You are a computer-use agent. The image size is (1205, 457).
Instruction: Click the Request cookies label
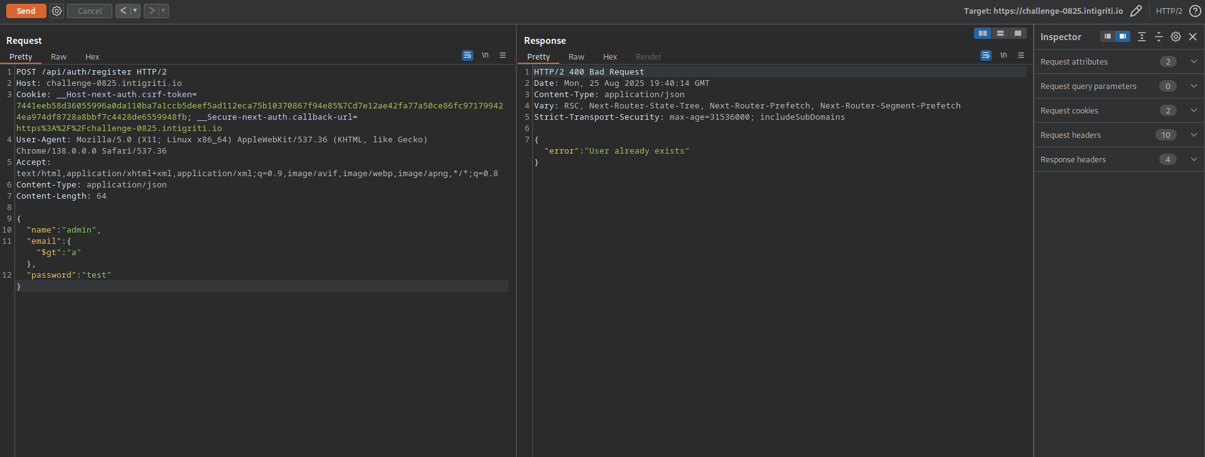[1069, 110]
